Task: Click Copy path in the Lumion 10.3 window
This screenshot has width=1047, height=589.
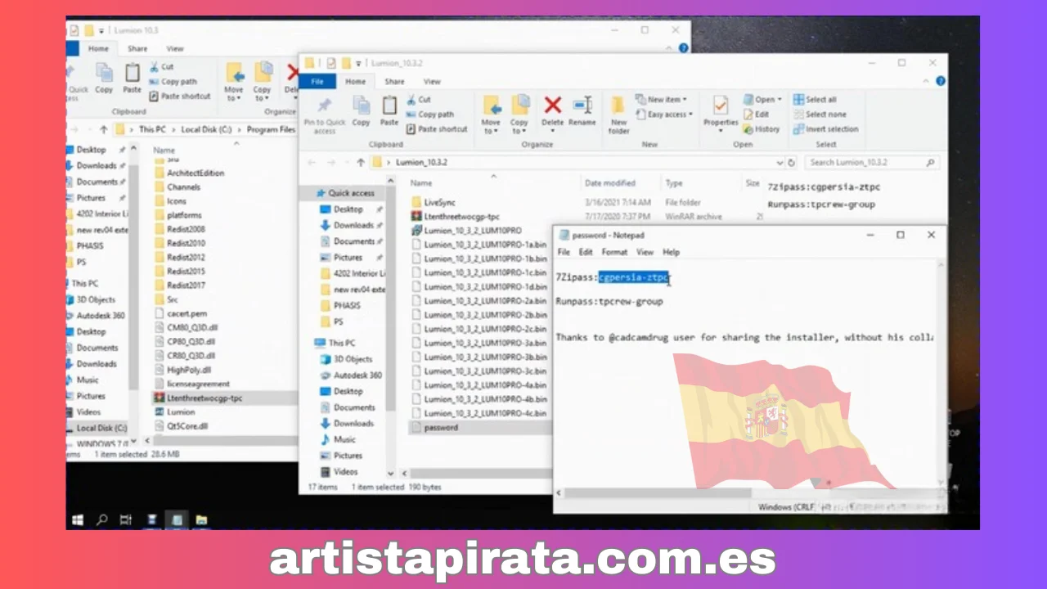Action: [x=172, y=82]
